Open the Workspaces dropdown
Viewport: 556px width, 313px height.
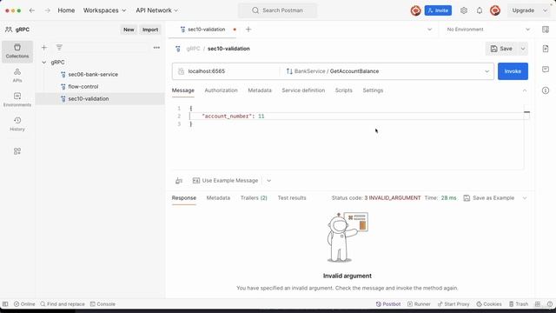point(104,10)
